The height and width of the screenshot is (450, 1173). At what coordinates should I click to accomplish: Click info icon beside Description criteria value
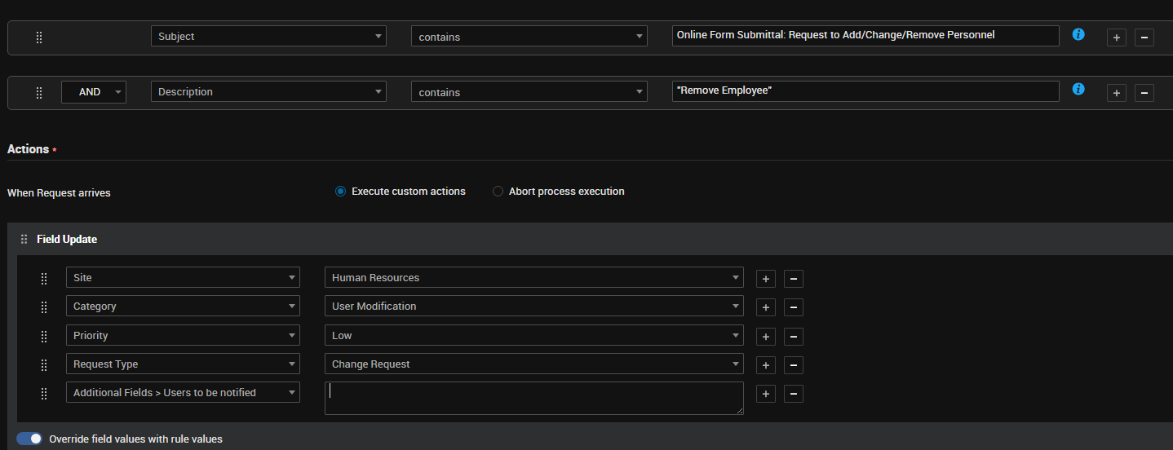coord(1078,90)
